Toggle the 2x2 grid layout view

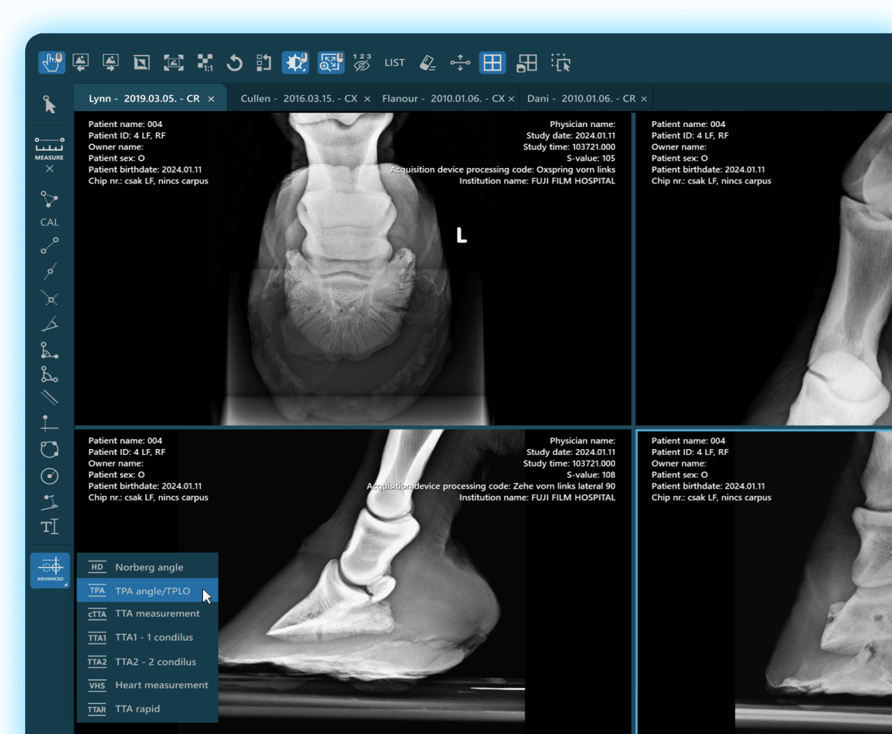pos(492,63)
